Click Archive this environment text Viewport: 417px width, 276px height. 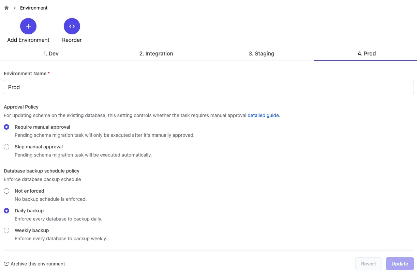pos(38,264)
